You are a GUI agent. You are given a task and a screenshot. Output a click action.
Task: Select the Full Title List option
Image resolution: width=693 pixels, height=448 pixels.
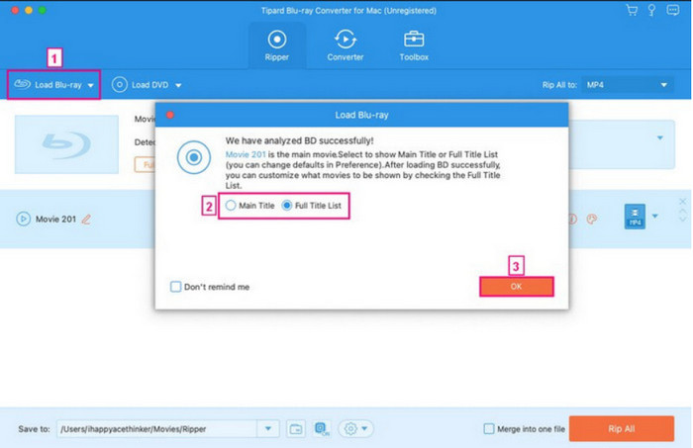288,206
